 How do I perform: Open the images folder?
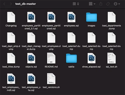[x=91, y=17]
